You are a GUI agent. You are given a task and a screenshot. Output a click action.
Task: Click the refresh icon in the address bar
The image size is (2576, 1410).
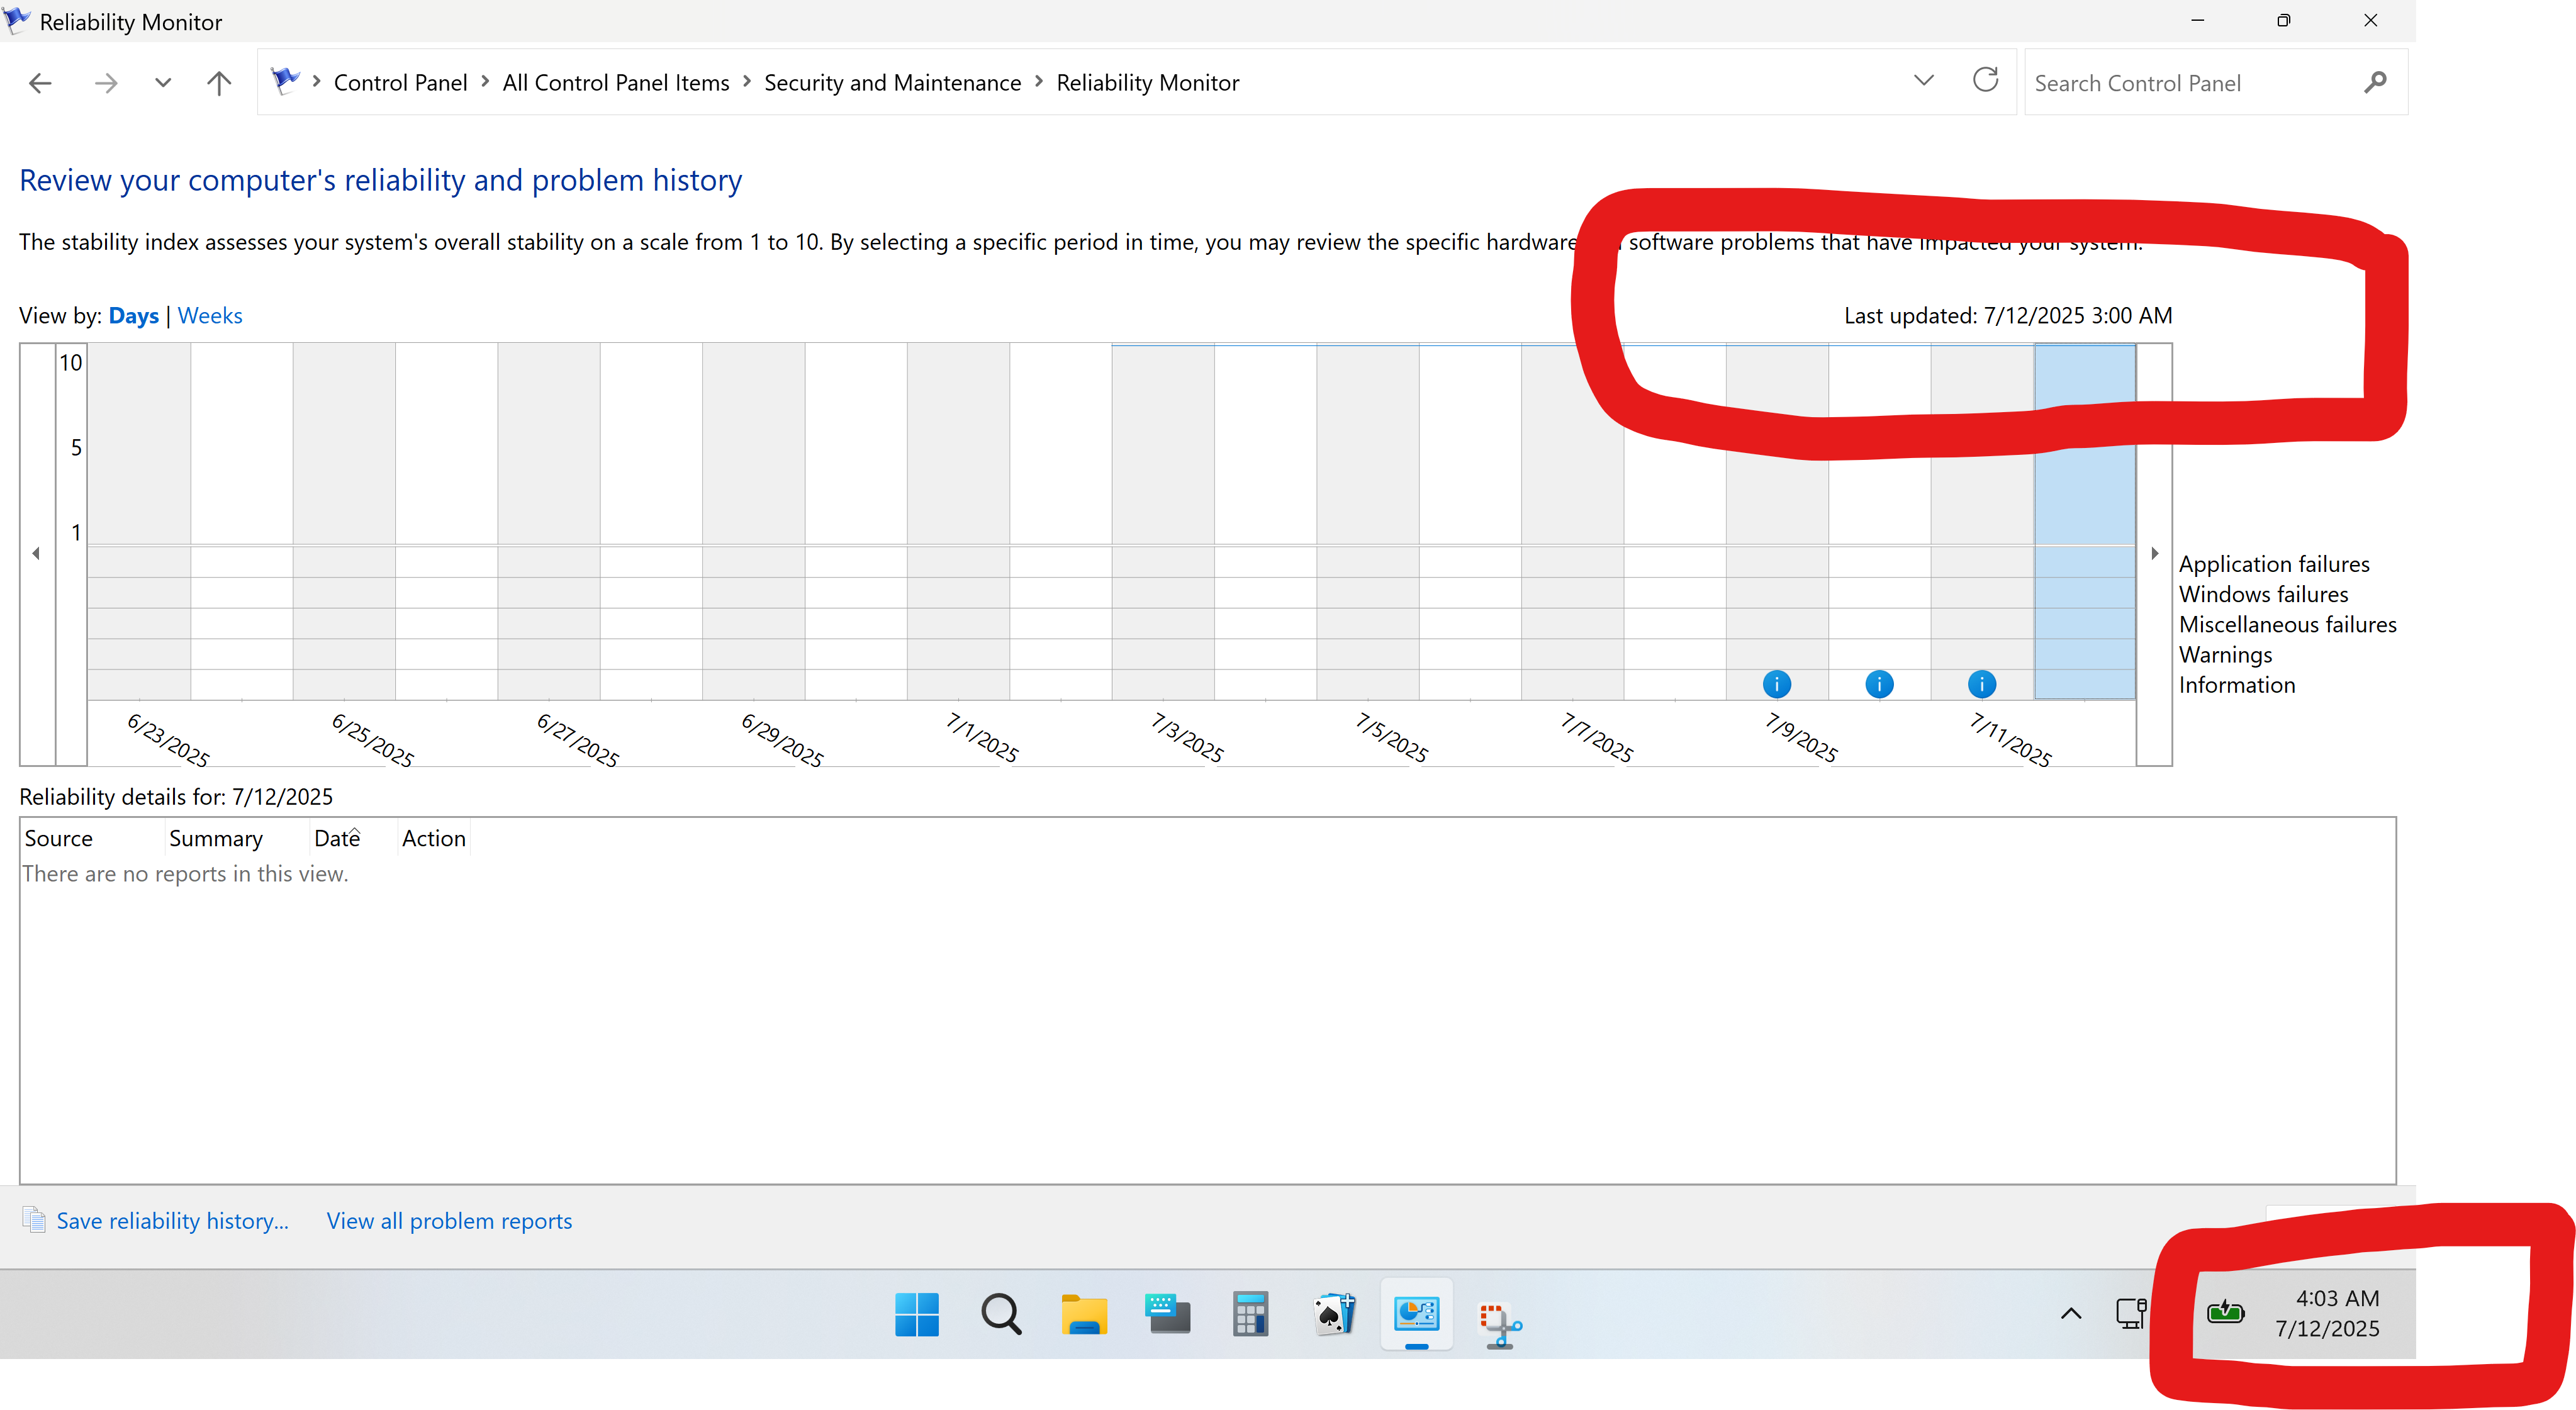point(1985,81)
